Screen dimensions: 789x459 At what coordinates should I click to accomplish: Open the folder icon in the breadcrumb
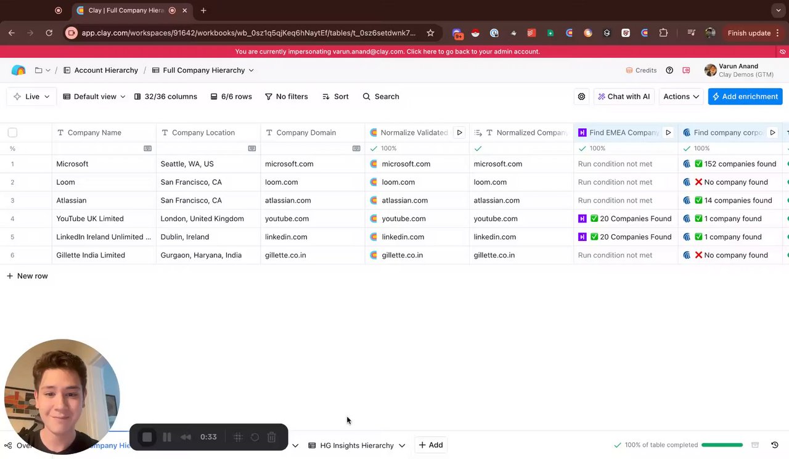point(38,70)
